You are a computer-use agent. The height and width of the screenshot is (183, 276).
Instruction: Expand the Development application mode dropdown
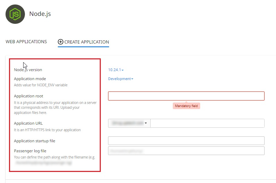(121, 79)
